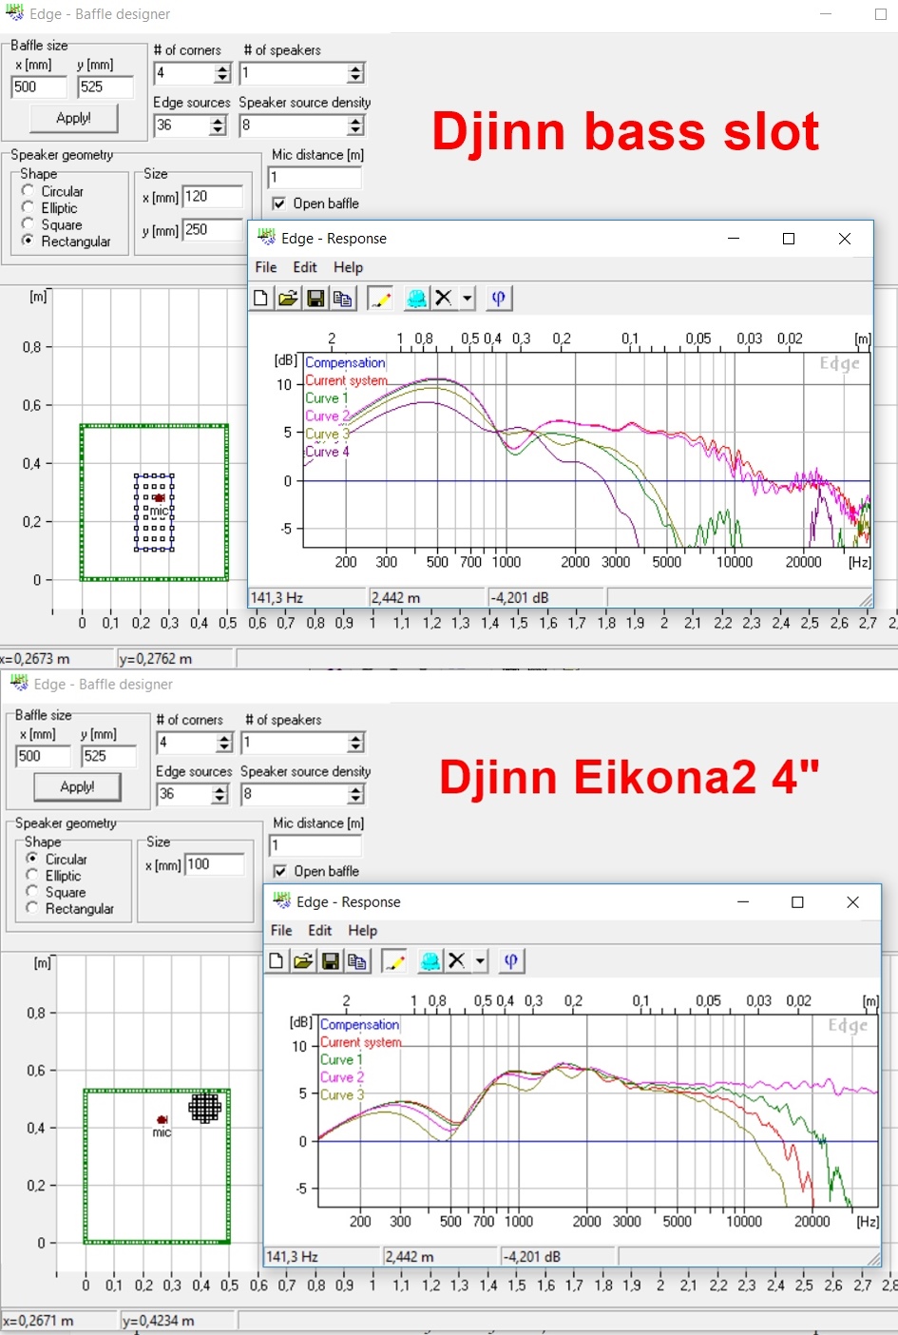Open Help menu in Eikona2 Response window
Viewport: 898px width, 1335px height.
pos(363,930)
